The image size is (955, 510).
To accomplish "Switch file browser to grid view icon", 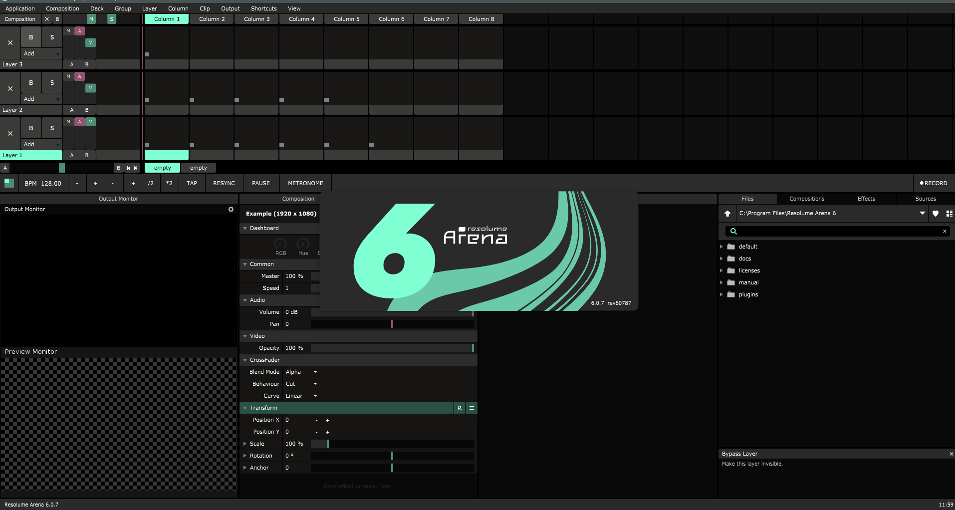I will tap(949, 214).
